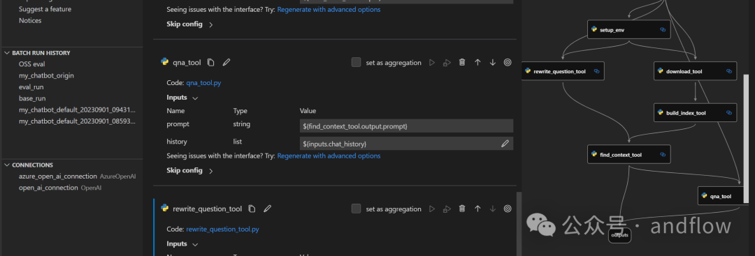
Task: Open the rewrite_question_tool.py code file
Action: 222,229
